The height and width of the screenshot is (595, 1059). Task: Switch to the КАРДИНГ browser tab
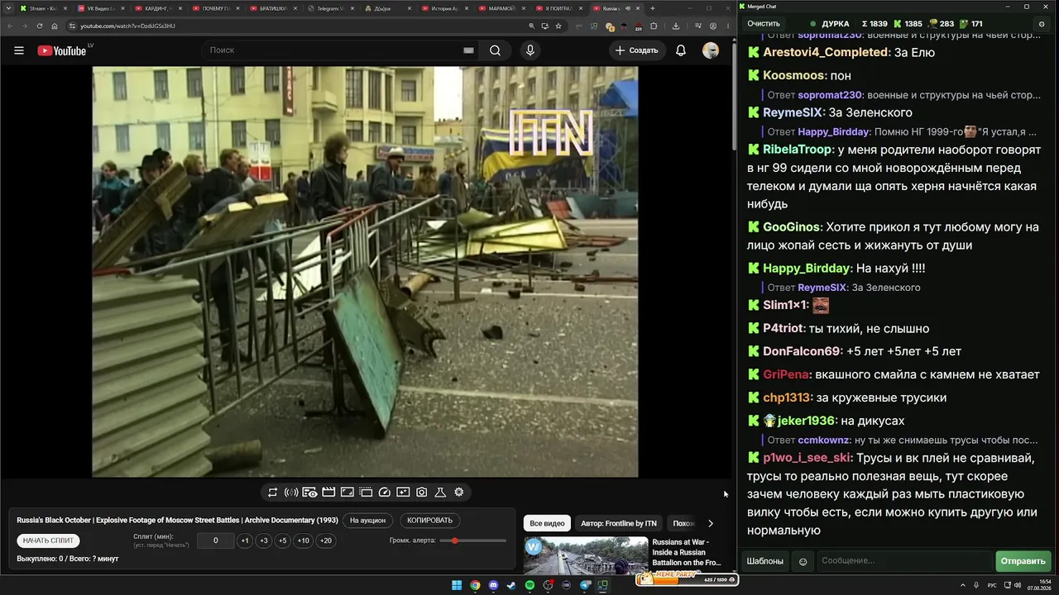[158, 8]
